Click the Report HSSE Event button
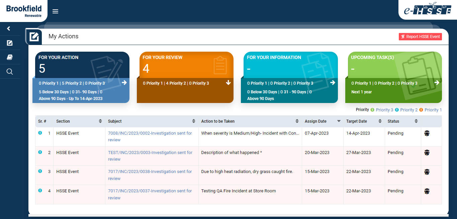Viewport: 457px width, 219px height. pos(420,37)
